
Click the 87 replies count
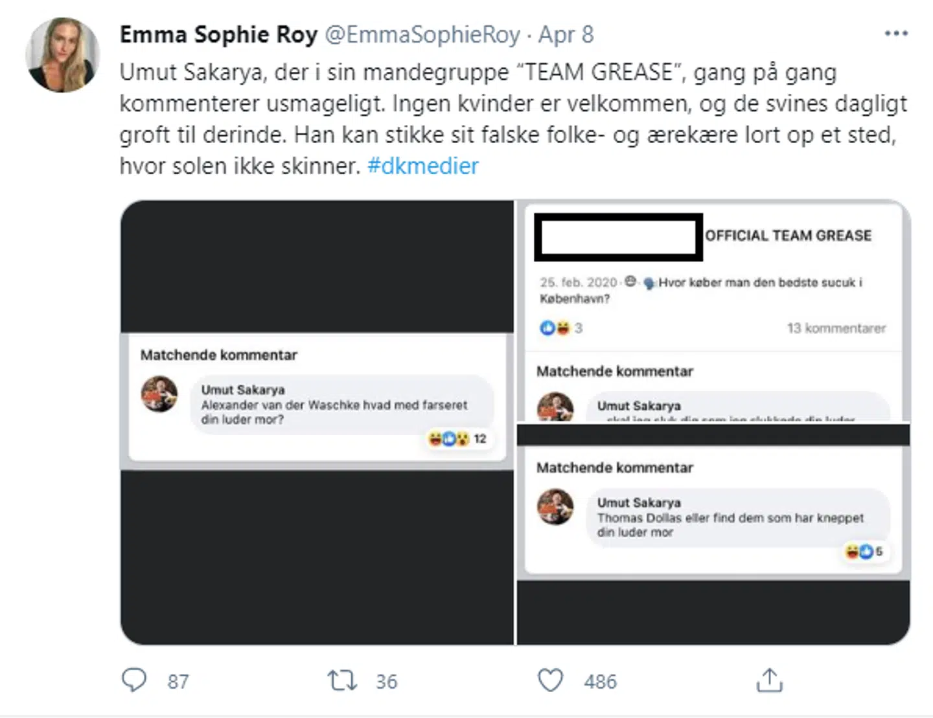tap(178, 682)
